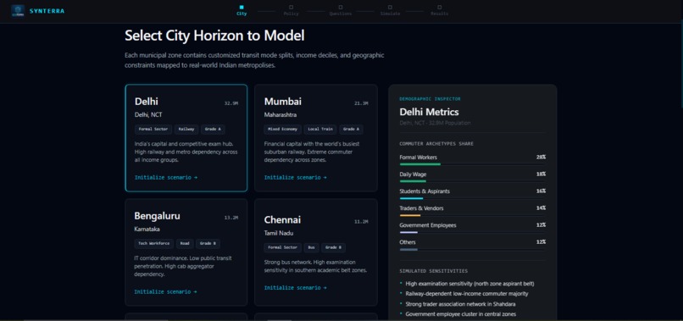Go to the Simulate step
Viewport: 683px width, 321px height.
390,10
